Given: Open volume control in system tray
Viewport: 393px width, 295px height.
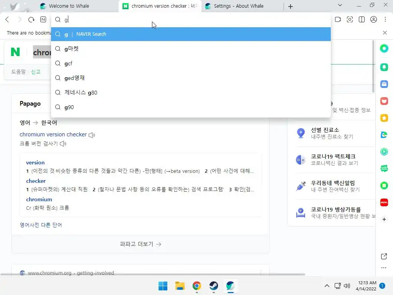Looking at the screenshot, I should tap(347, 286).
